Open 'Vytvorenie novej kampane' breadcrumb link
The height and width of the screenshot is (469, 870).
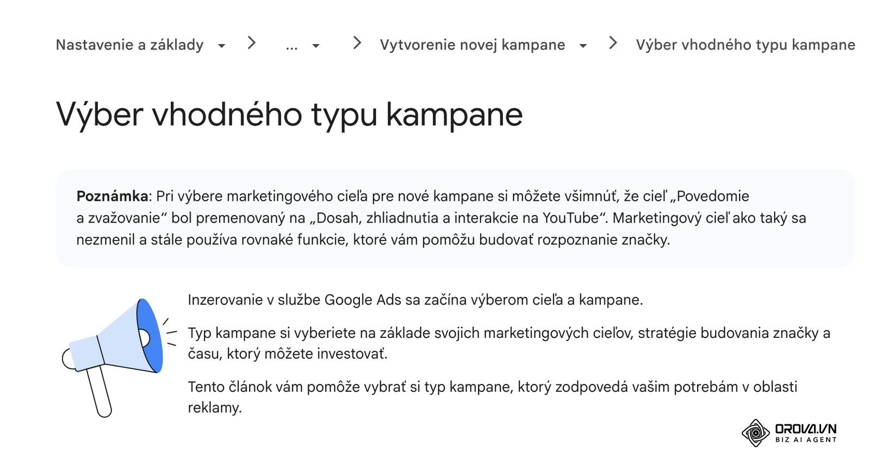point(473,45)
